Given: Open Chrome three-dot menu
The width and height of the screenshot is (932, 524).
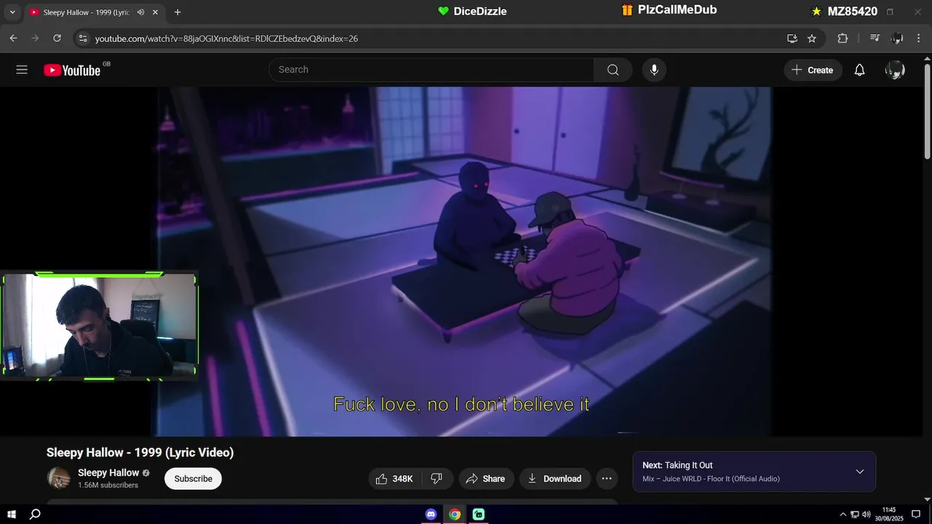Looking at the screenshot, I should 919,39.
